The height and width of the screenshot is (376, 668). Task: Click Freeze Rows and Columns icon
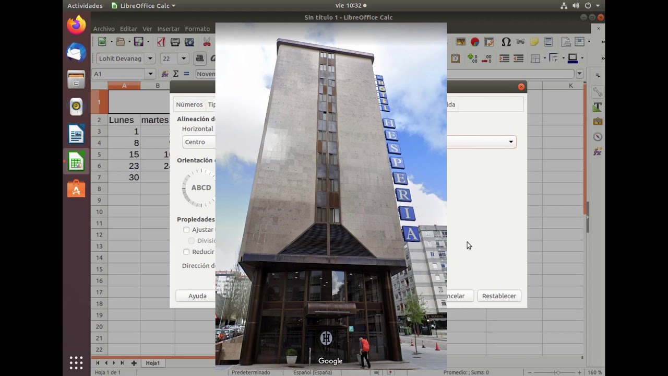(x=579, y=42)
